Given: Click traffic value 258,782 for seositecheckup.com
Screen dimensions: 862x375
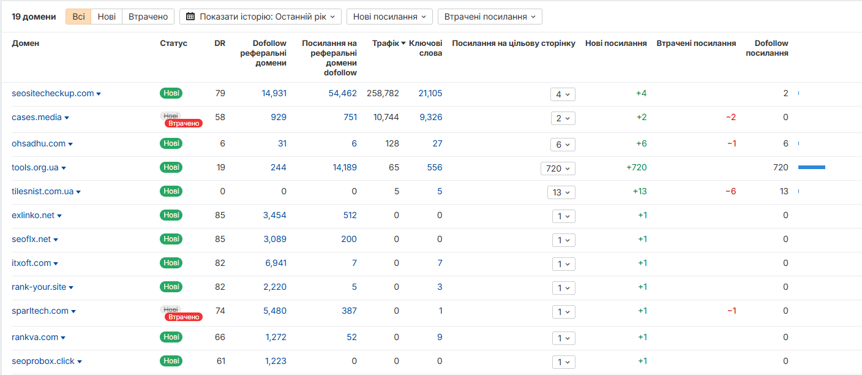Looking at the screenshot, I should pos(383,93).
